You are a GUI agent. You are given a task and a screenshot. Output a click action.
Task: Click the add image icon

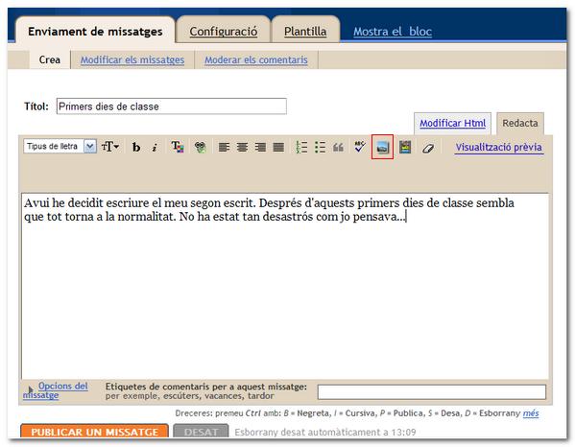[x=382, y=147]
